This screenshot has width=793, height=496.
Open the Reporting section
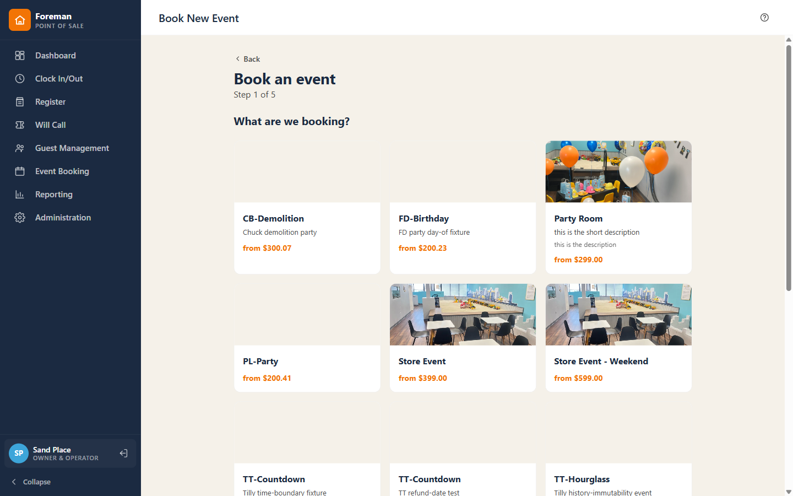[70, 195]
